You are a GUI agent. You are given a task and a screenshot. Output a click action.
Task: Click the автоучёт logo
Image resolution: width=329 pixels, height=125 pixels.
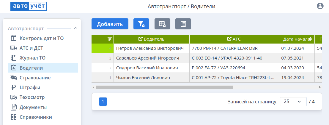pos(29,6)
